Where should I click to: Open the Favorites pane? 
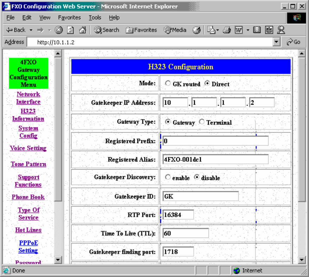point(141,30)
